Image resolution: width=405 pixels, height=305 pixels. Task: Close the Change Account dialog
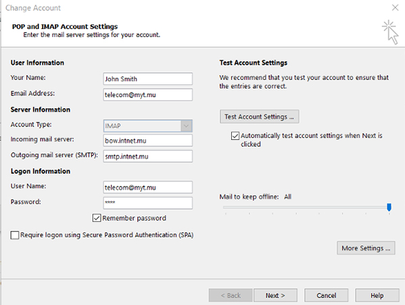pos(395,7)
